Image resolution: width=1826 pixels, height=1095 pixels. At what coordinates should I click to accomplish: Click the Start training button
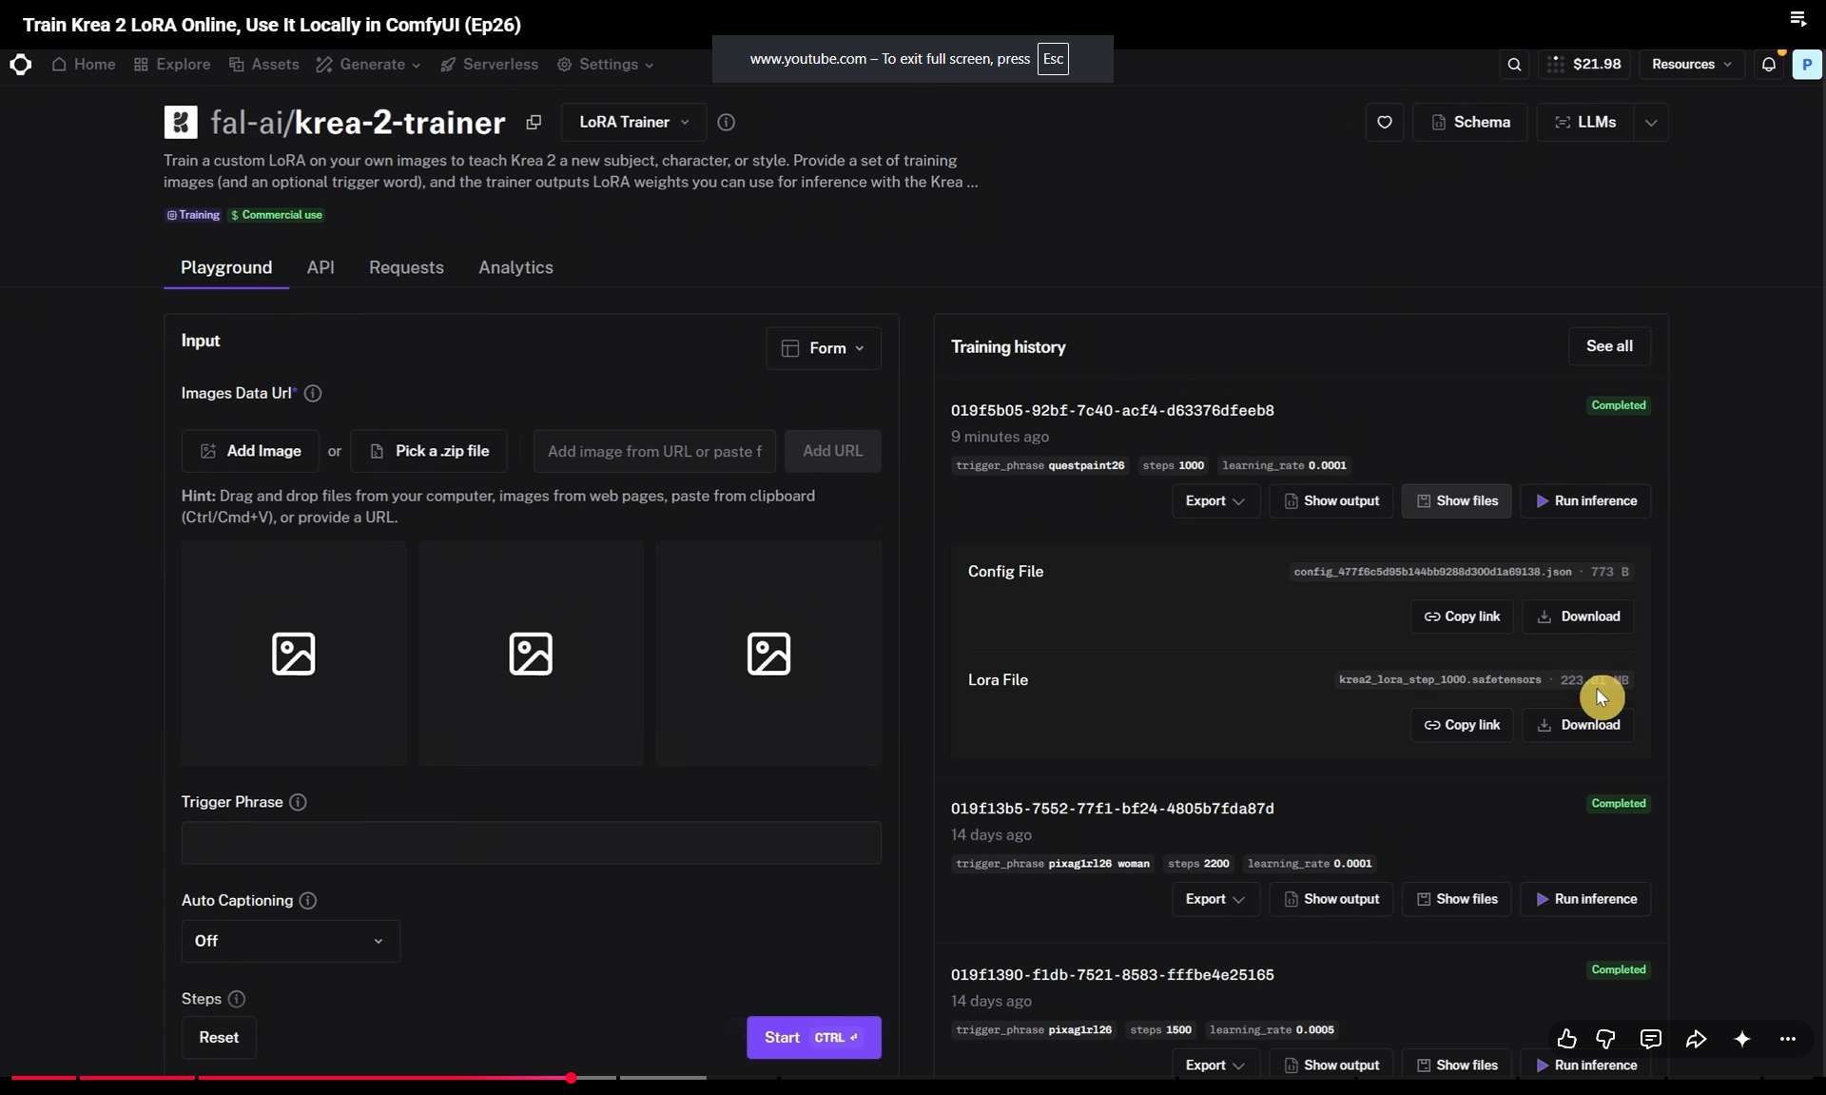813,1038
